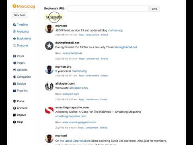Open alistapart.com link in Webwaste post
The width and height of the screenshot is (193, 145).
pyautogui.click(x=78, y=88)
